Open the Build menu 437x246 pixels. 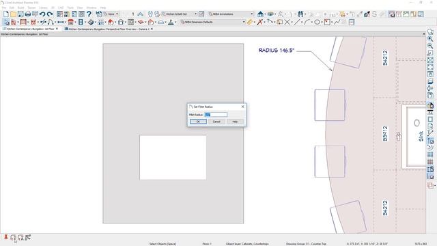20,8
